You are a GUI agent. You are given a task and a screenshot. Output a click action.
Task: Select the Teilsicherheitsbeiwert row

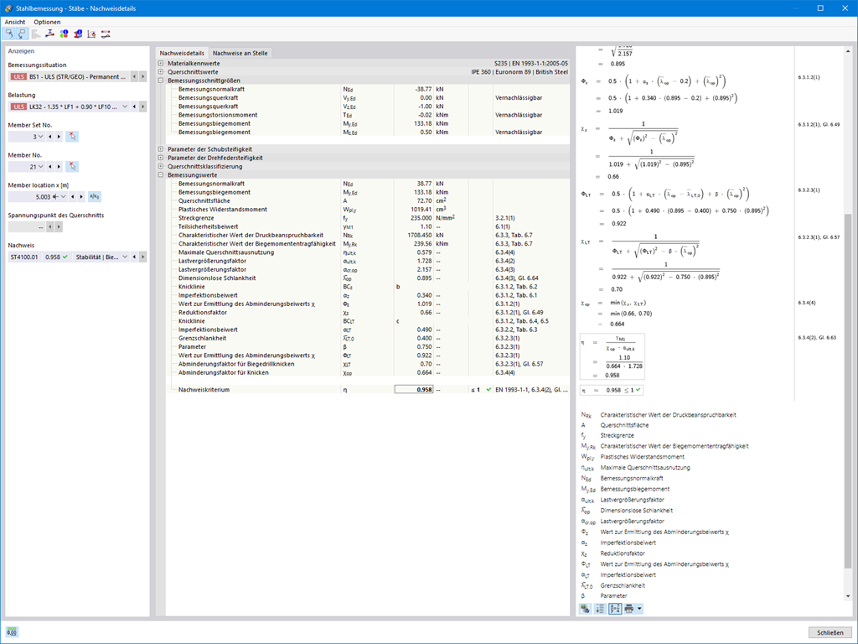point(368,226)
